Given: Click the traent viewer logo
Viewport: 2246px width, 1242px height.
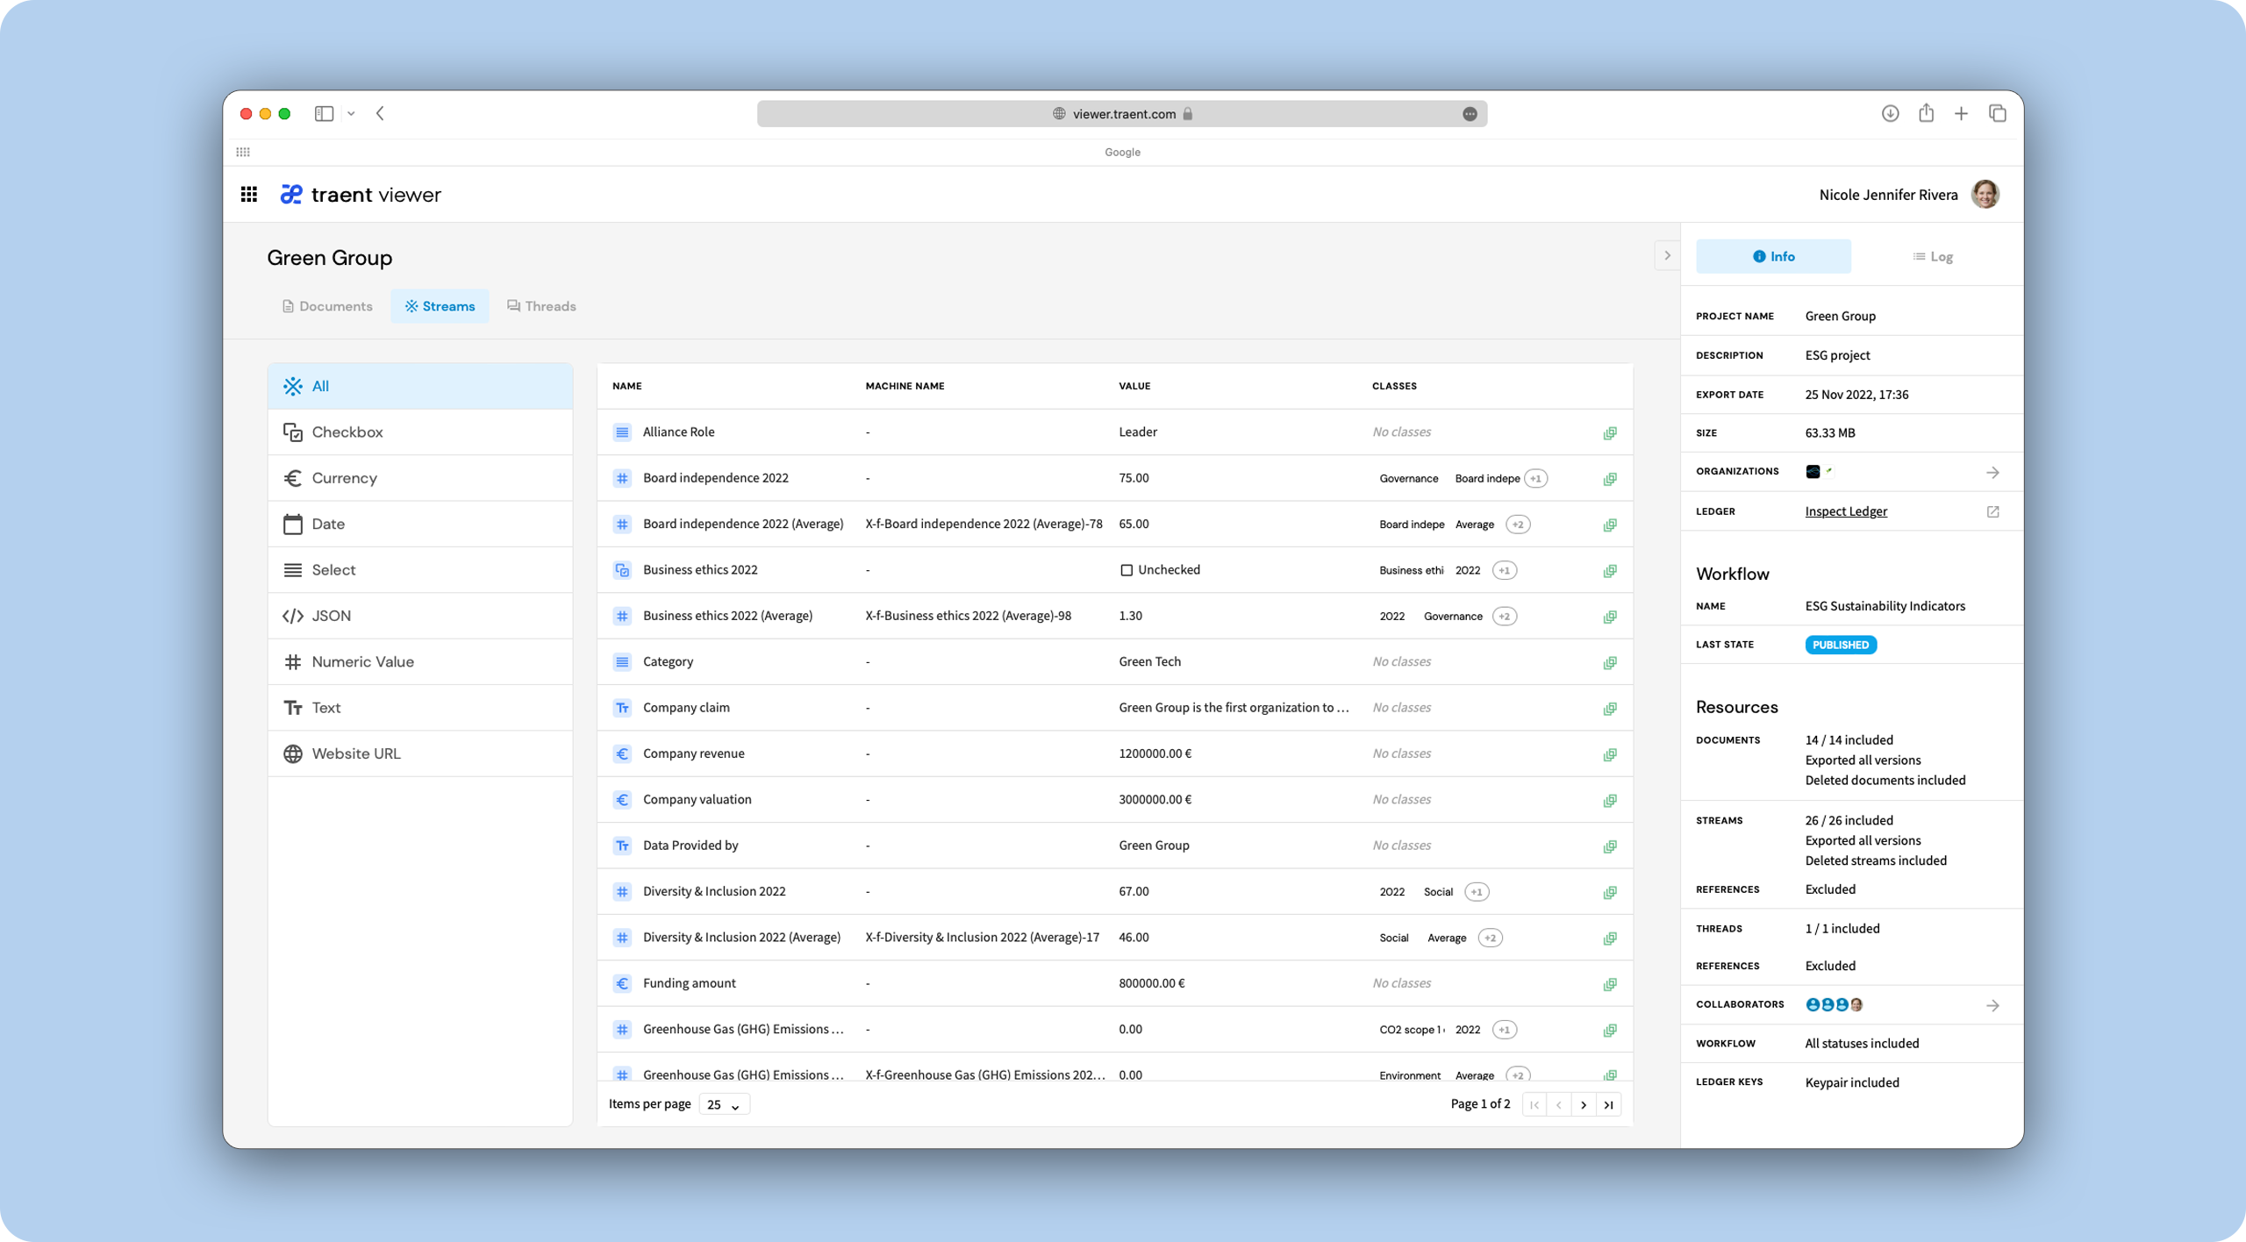Looking at the screenshot, I should point(361,194).
